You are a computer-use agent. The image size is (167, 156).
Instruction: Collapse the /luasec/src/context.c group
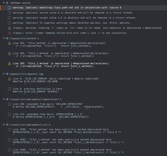4,38
